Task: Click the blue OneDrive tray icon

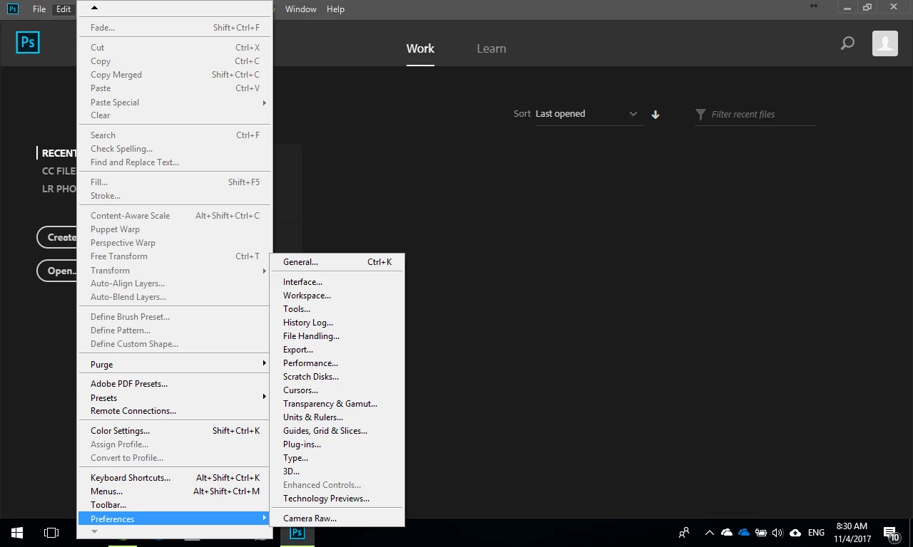Action: 744,533
